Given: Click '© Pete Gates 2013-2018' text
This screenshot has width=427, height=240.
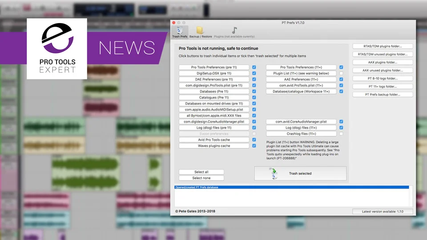Looking at the screenshot, I should [x=195, y=211].
